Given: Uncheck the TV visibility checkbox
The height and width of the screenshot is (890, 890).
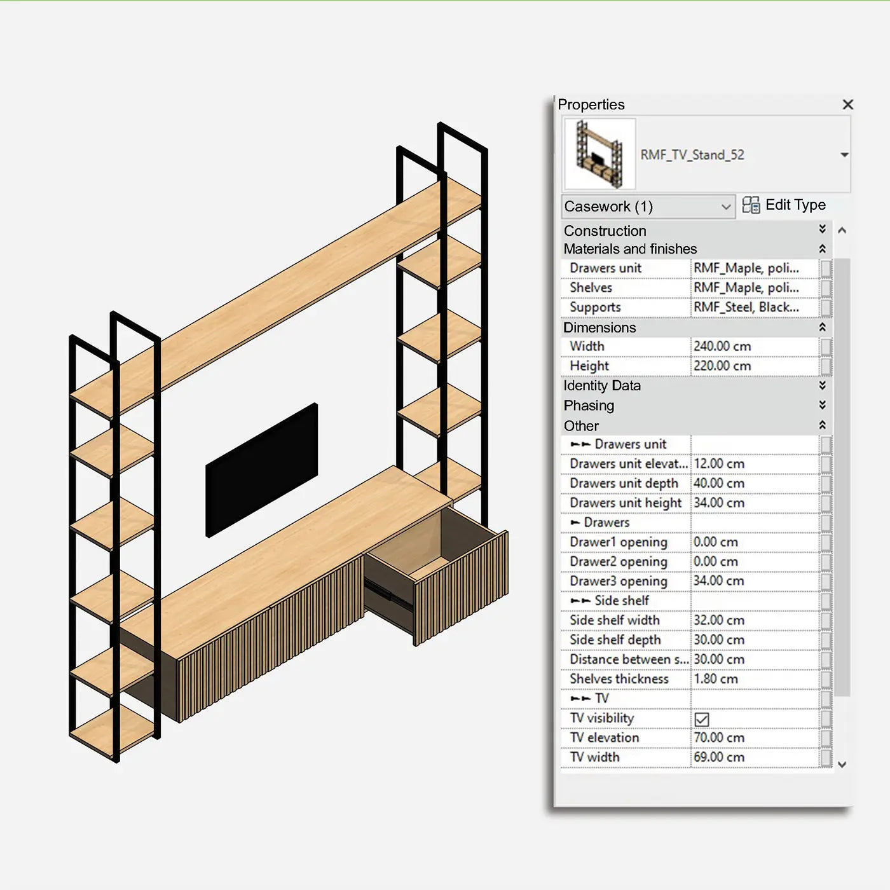Looking at the screenshot, I should pos(702,719).
